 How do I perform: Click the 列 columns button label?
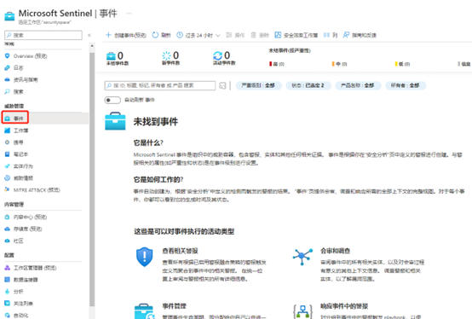pos(335,35)
